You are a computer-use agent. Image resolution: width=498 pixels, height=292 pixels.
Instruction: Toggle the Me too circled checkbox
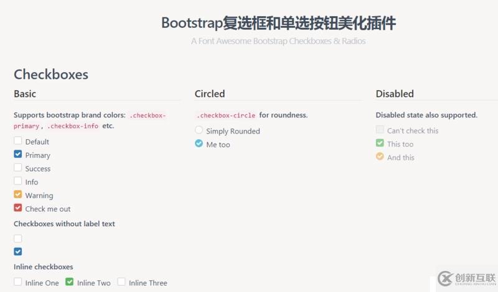(199, 144)
